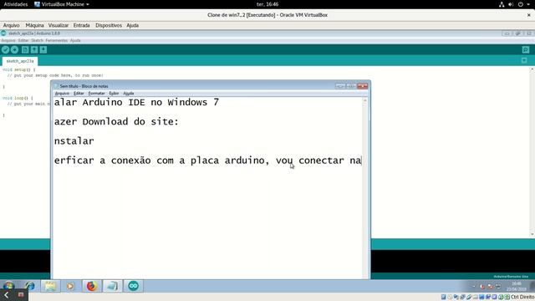Click the power icon in GNOME top bar

point(520,4)
